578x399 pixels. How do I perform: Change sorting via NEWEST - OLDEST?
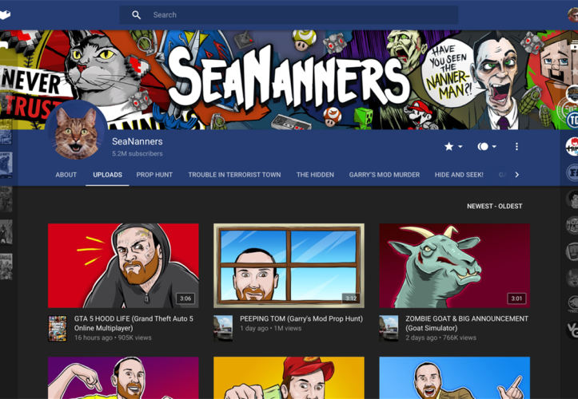494,206
